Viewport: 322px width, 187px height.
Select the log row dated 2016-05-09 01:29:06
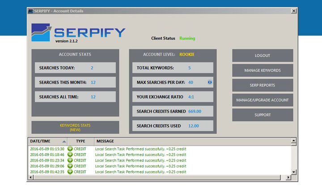click(160, 166)
